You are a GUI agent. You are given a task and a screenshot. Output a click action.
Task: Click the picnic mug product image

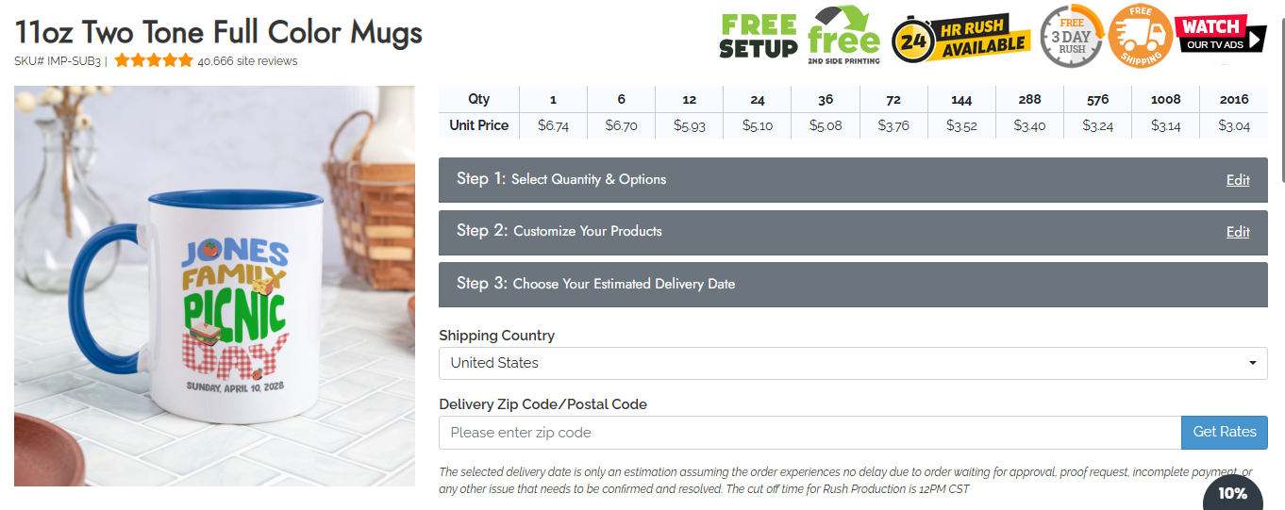tap(214, 286)
